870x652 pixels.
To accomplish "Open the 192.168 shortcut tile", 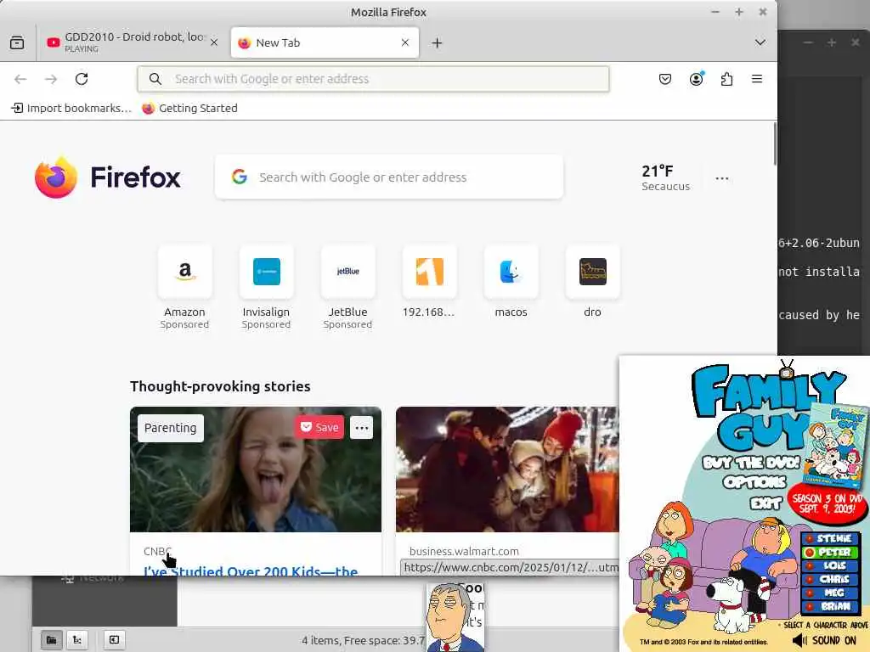I will [429, 282].
